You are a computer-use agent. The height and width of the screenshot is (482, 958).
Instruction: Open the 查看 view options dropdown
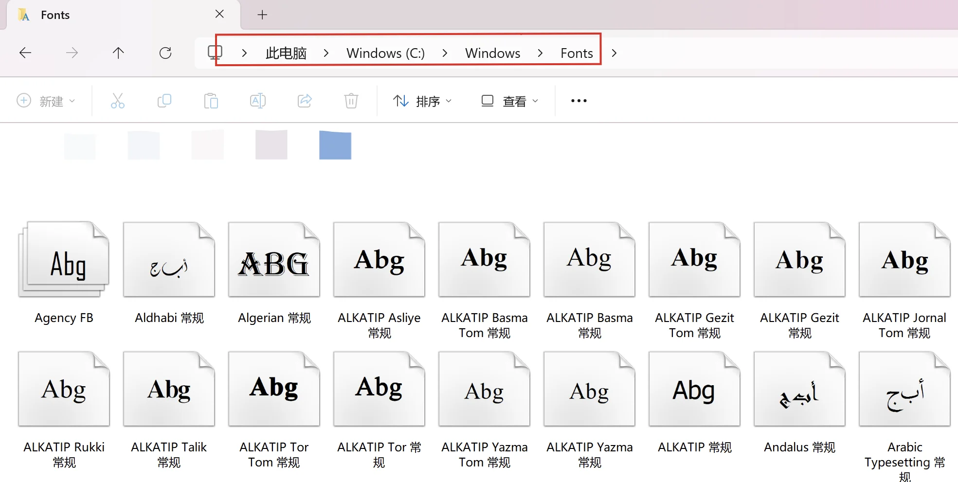coord(508,101)
